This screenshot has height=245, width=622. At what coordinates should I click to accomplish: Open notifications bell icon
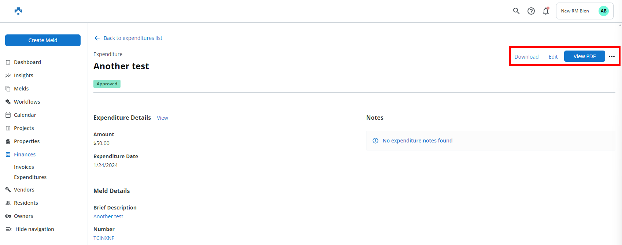click(x=546, y=11)
